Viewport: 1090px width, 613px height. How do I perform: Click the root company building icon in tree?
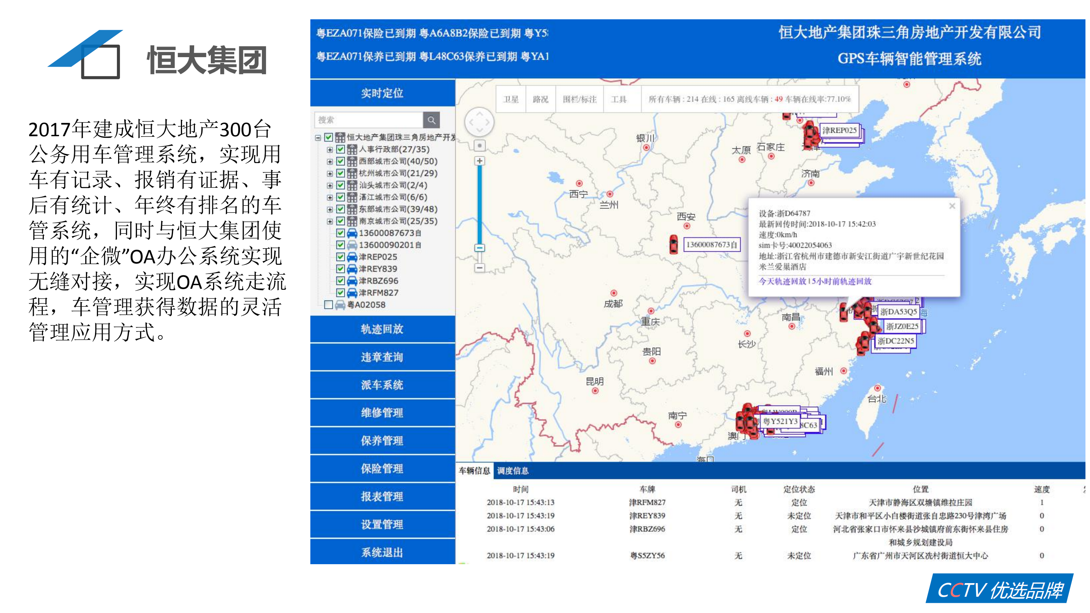click(x=340, y=137)
